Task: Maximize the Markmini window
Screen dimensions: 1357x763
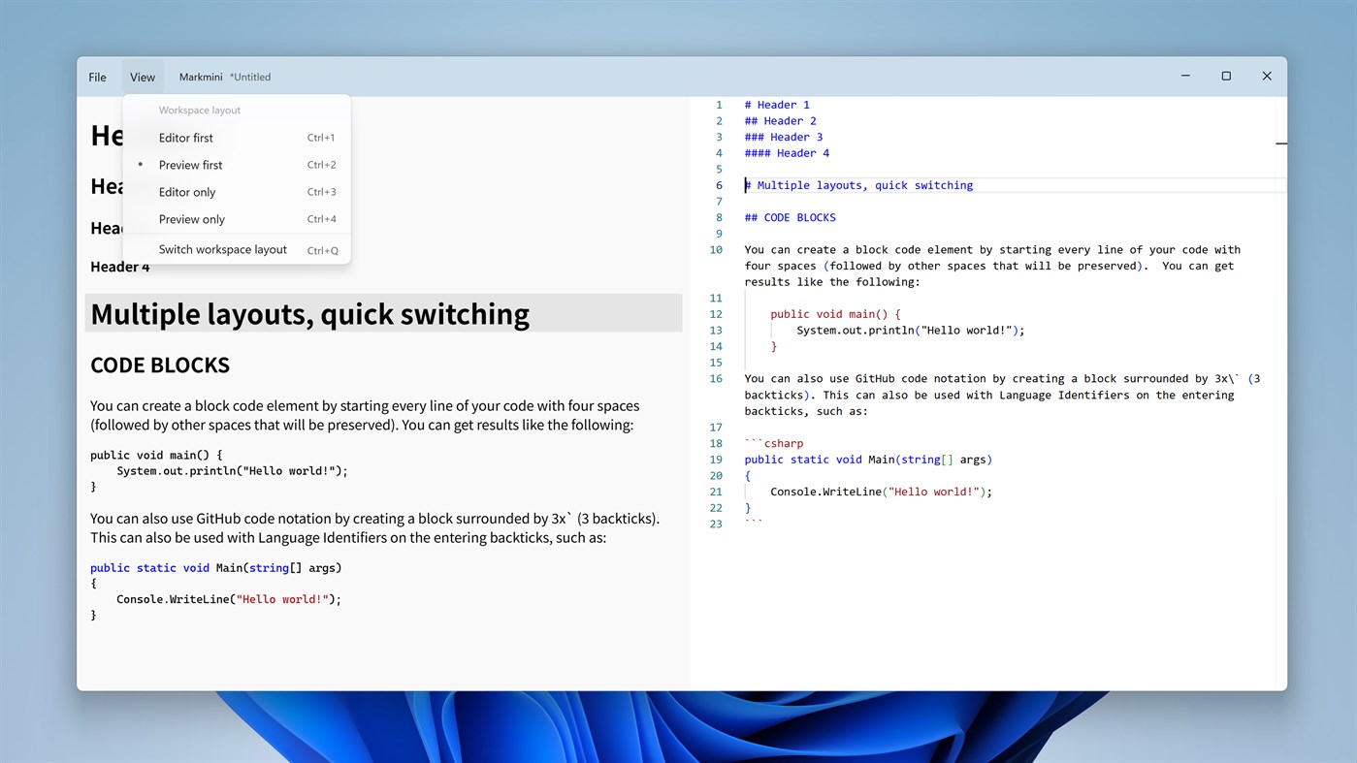Action: 1226,76
